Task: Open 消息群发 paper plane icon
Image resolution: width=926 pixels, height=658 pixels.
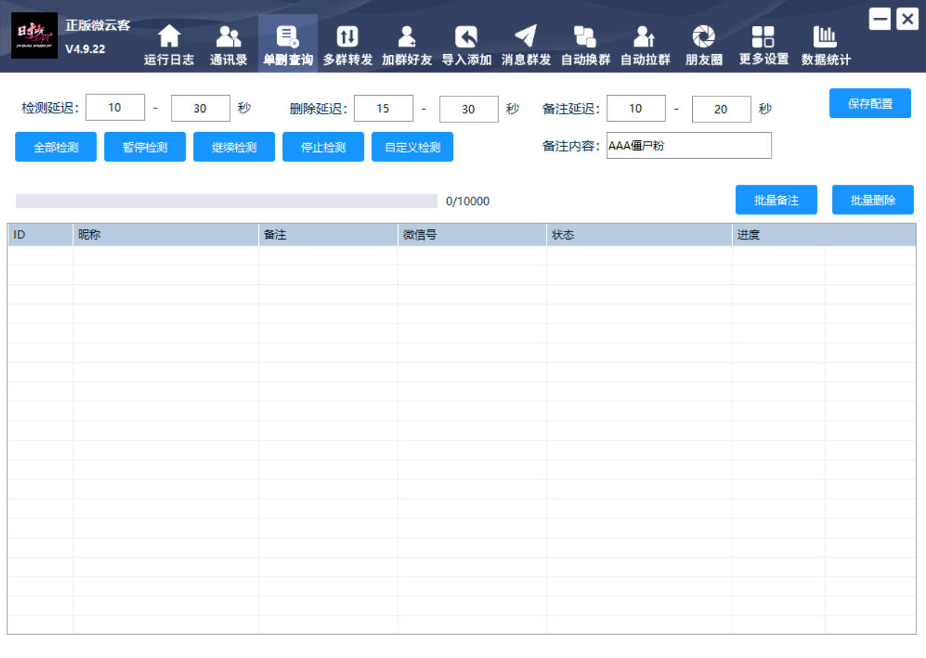Action: point(526,36)
